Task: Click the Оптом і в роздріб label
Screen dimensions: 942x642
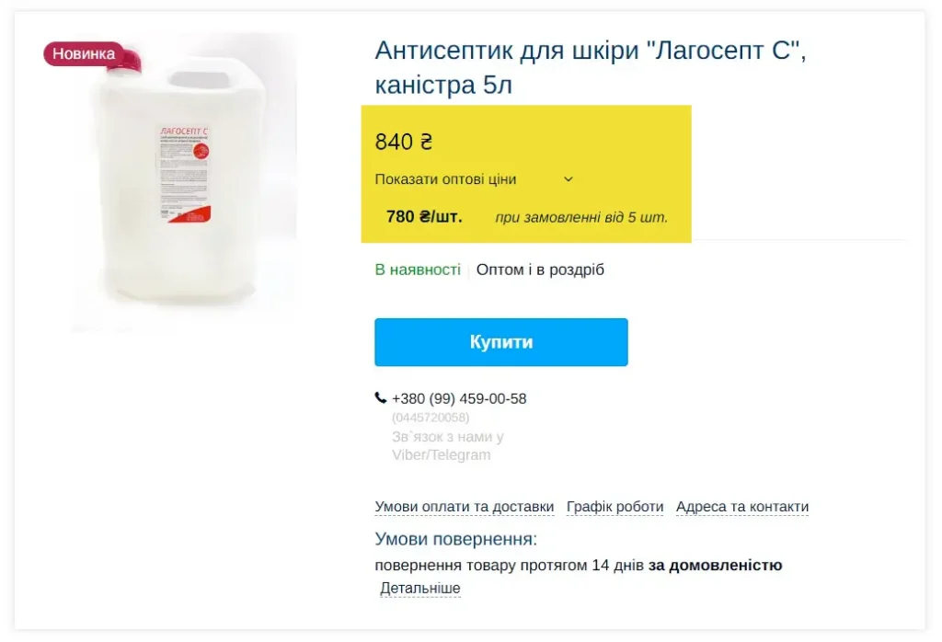Action: point(540,270)
